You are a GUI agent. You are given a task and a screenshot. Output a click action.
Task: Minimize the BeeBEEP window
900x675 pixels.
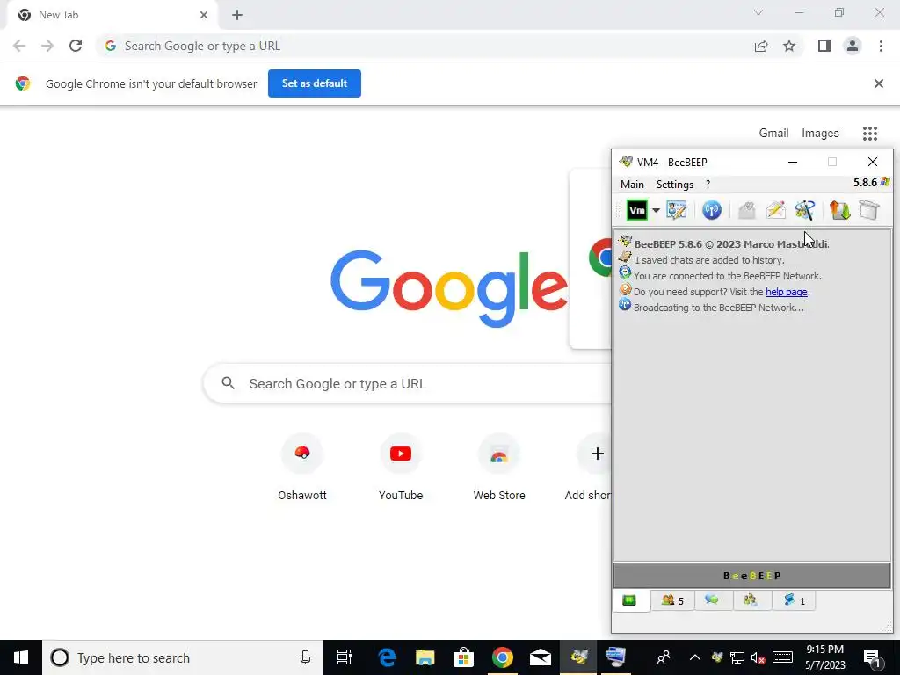coord(793,162)
